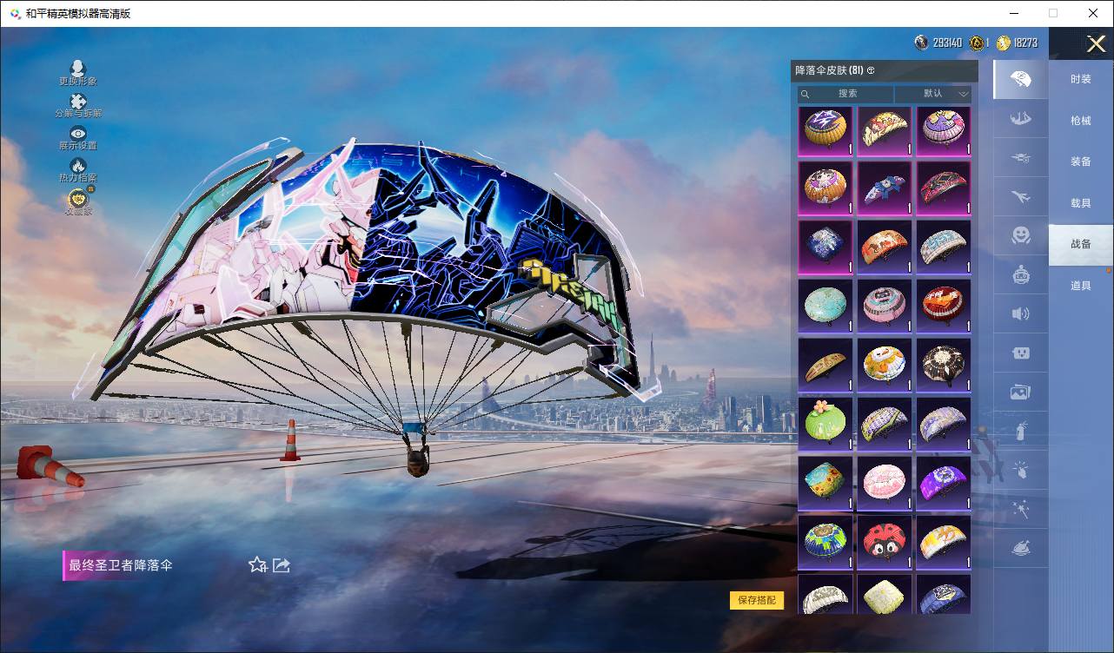Select the plain turquoise round parachute
The width and height of the screenshot is (1114, 653).
(x=826, y=306)
